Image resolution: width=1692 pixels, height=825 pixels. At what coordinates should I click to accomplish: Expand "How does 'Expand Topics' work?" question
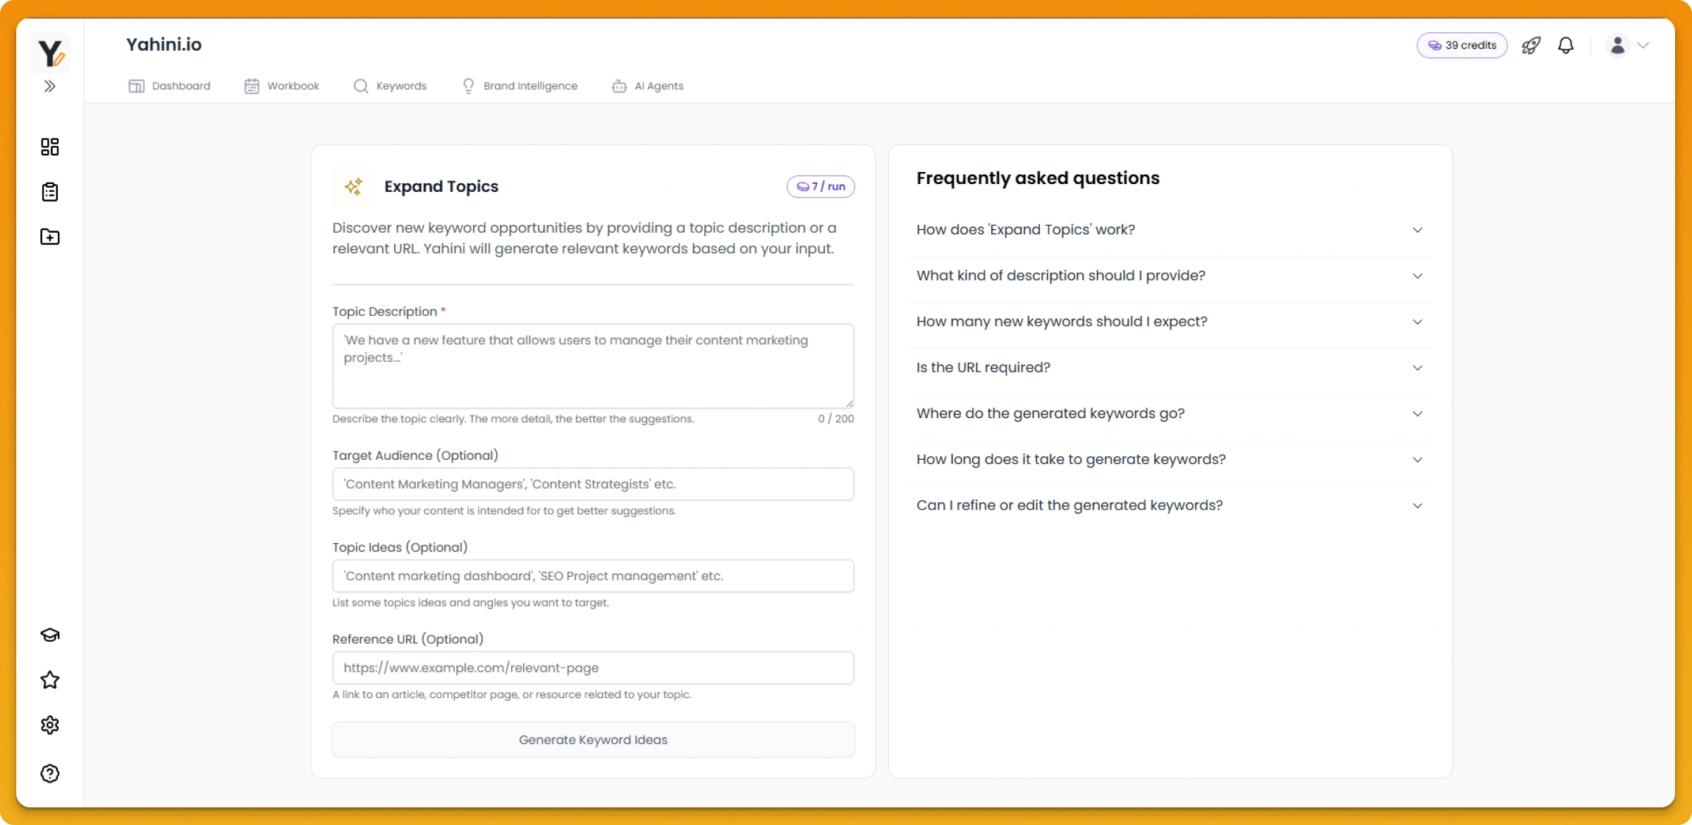(x=1170, y=230)
